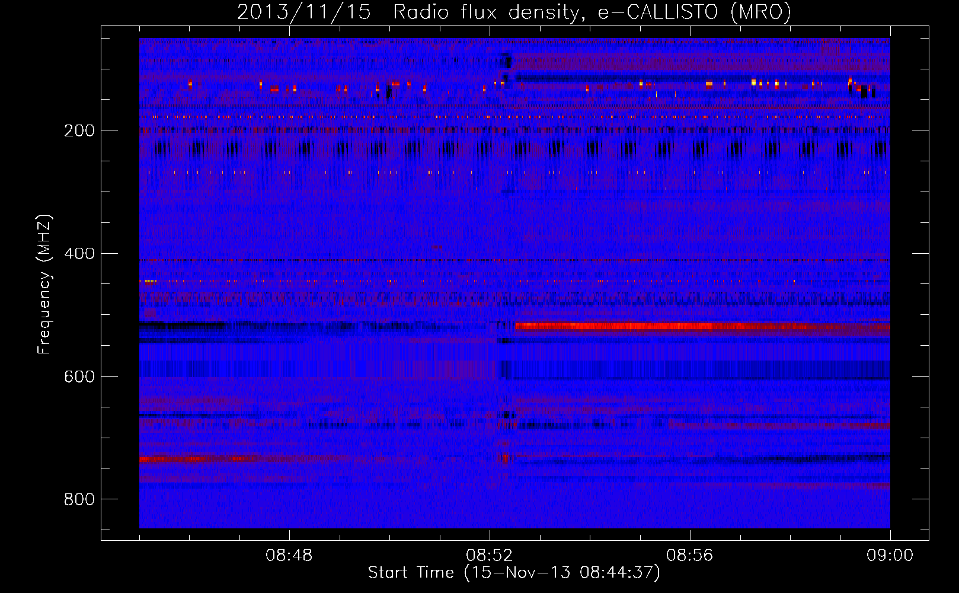Viewport: 959px width, 593px height.
Task: Click the 08:52 time tick label
Action: point(490,556)
